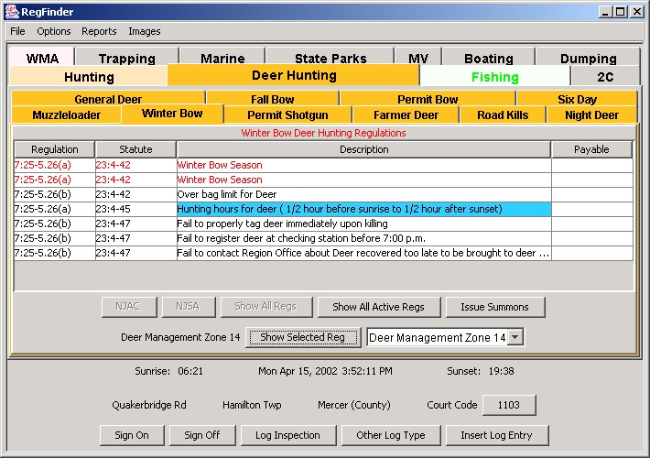
Task: Open the Muzzleloader sub-tab
Action: pos(66,114)
